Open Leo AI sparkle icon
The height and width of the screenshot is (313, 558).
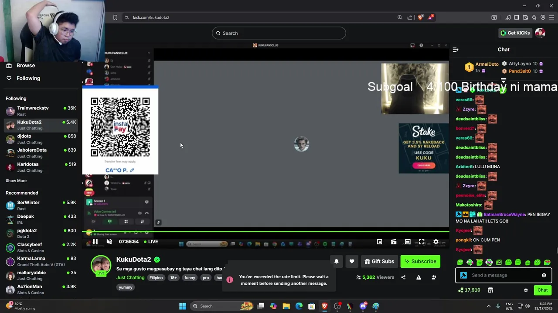point(534,17)
